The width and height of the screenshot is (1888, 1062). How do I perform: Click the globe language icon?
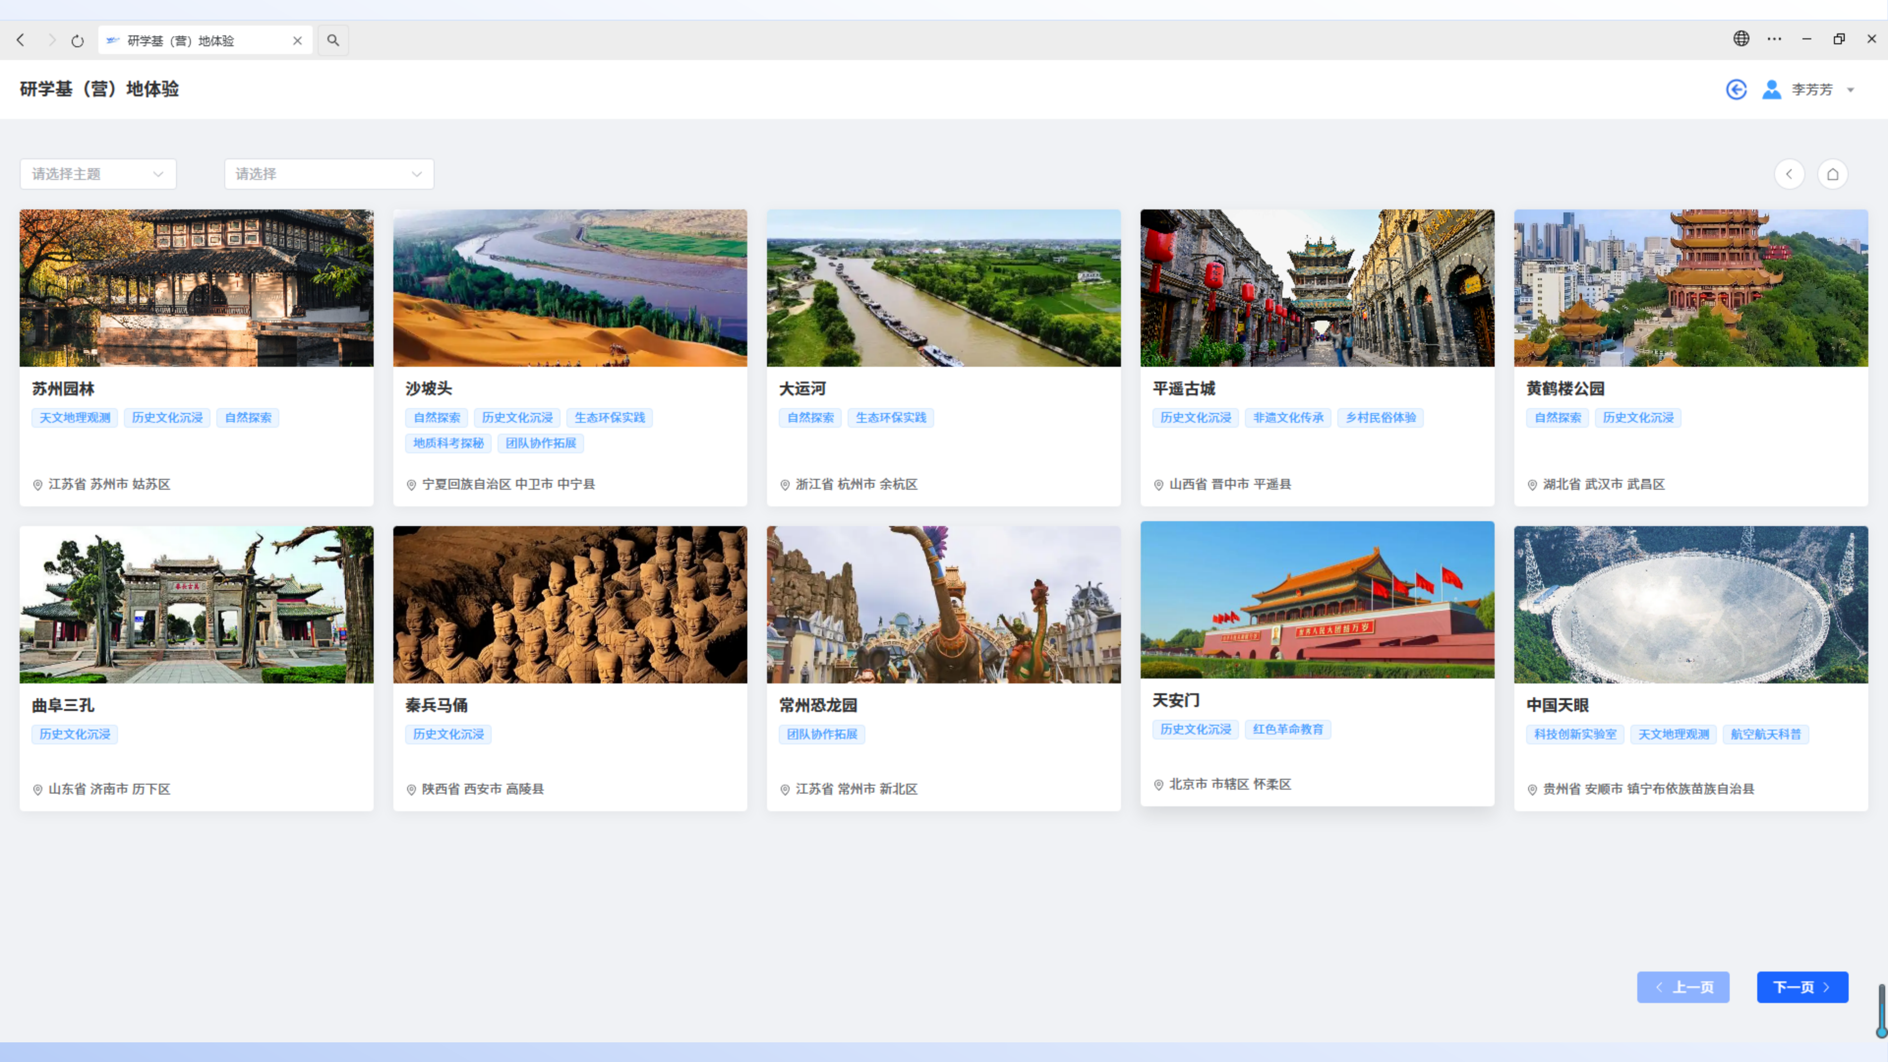click(1741, 39)
